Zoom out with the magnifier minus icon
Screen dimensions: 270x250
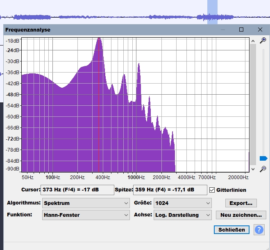263,169
